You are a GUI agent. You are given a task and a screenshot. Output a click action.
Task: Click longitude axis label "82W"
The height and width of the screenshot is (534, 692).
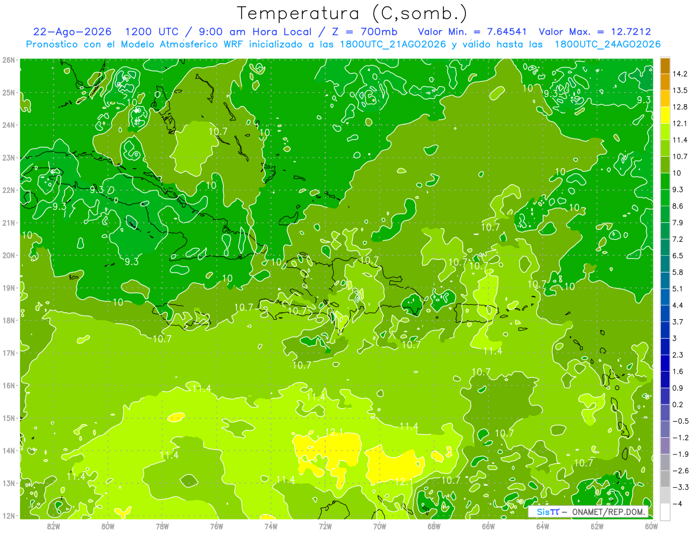pos(53,527)
